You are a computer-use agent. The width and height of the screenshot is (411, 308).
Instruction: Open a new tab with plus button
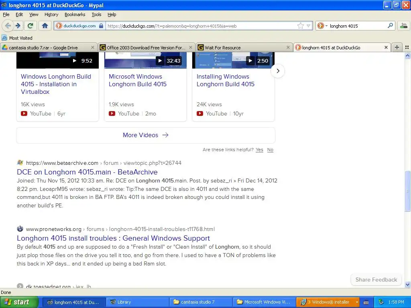point(397,47)
